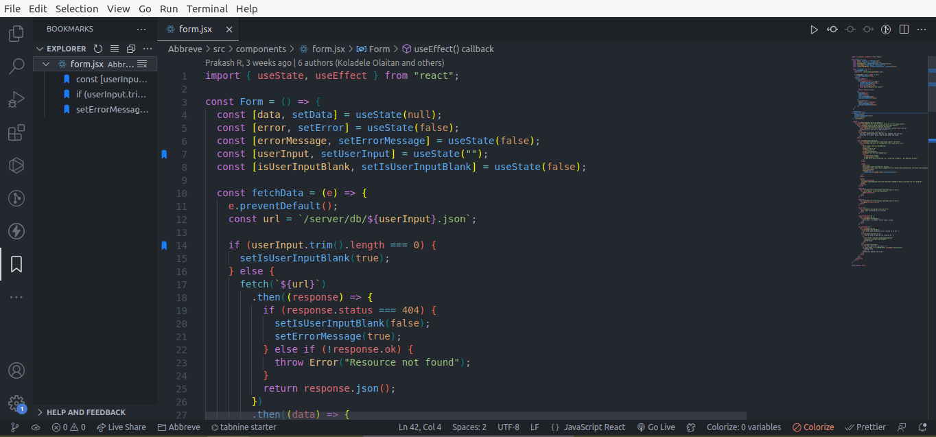Change language mode JavaScript React
The image size is (936, 437).
point(594,427)
